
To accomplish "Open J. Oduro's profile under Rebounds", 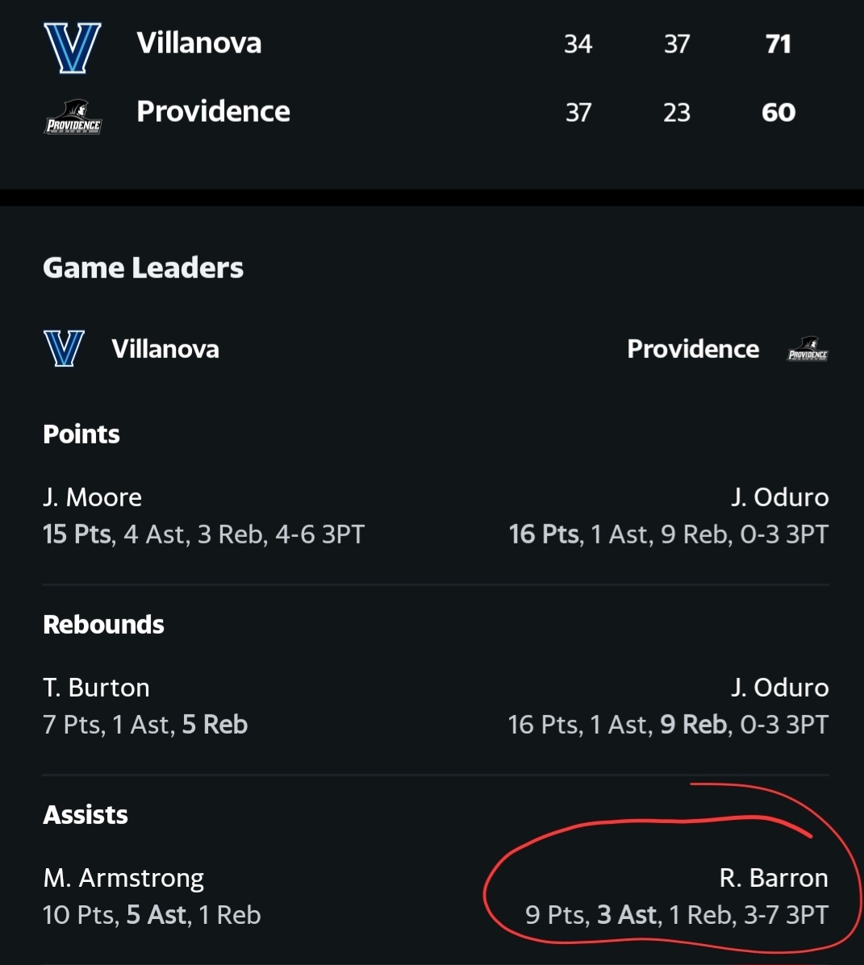I will pos(779,688).
